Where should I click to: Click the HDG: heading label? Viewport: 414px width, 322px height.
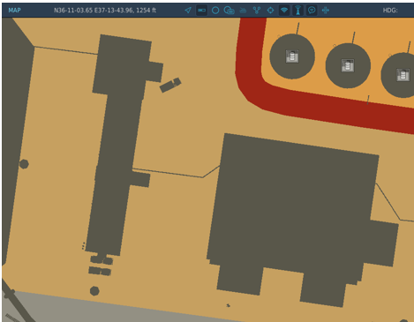click(390, 11)
